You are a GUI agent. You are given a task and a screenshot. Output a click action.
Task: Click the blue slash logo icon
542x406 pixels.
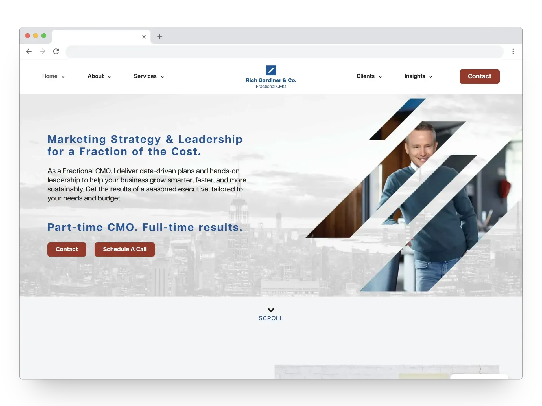pos(271,70)
